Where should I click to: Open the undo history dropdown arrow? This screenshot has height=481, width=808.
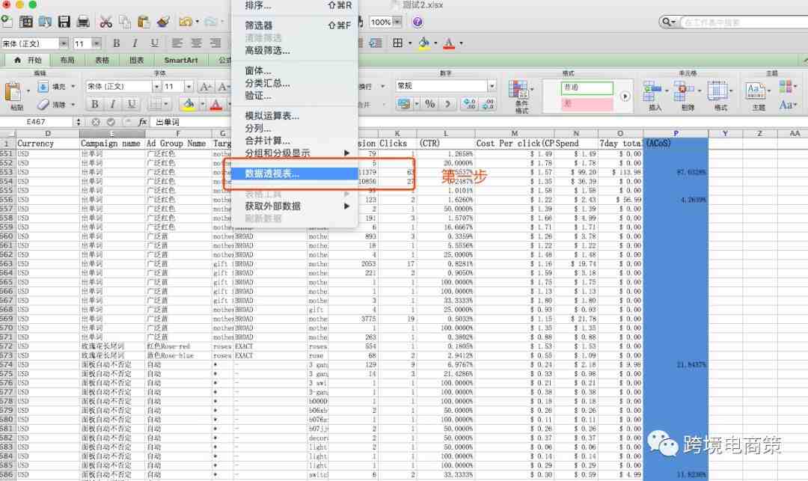click(x=197, y=22)
